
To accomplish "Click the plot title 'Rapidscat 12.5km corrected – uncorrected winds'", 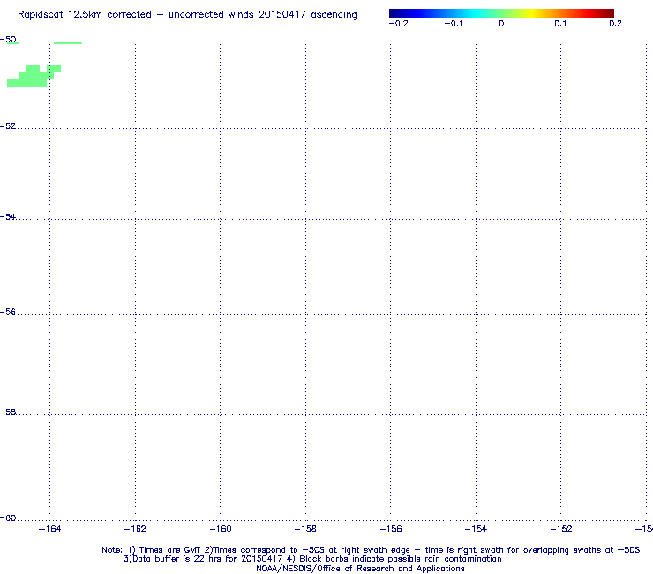I will point(187,15).
